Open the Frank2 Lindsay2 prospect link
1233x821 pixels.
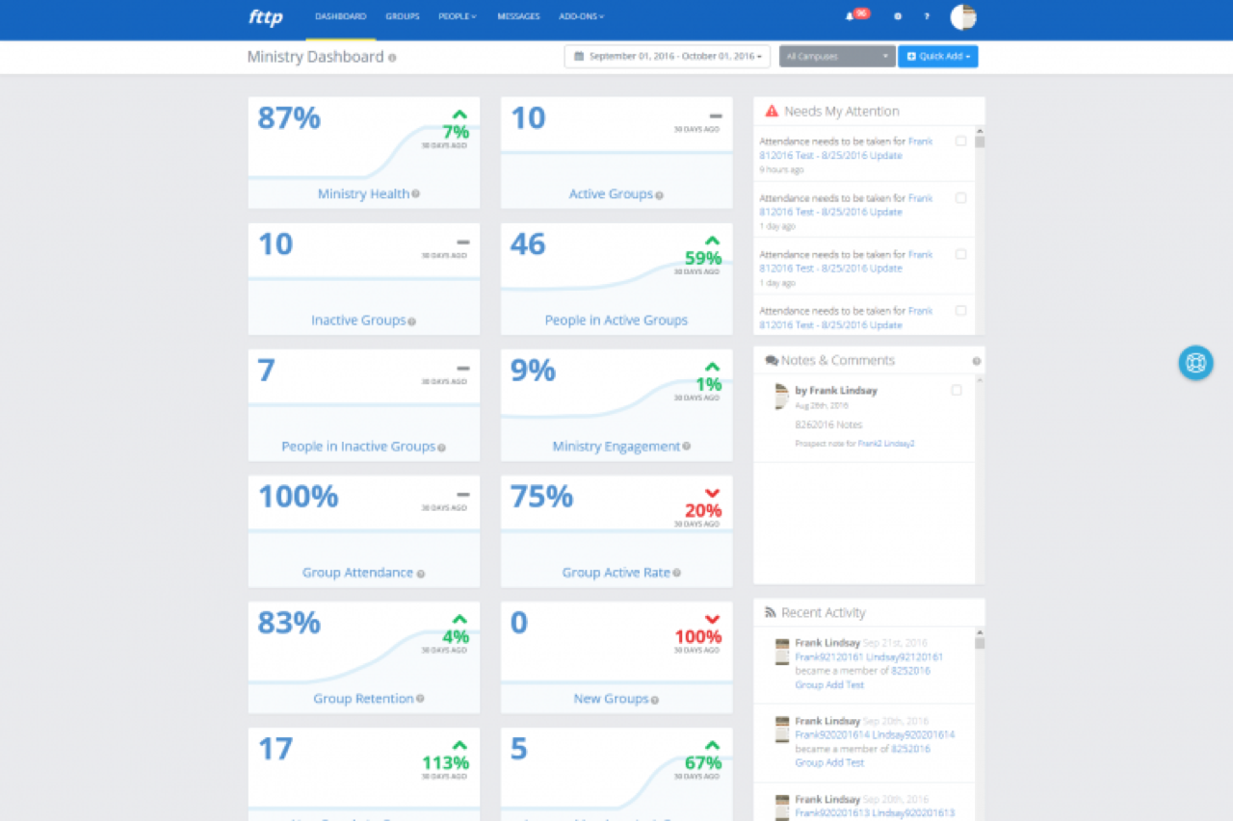click(x=886, y=444)
